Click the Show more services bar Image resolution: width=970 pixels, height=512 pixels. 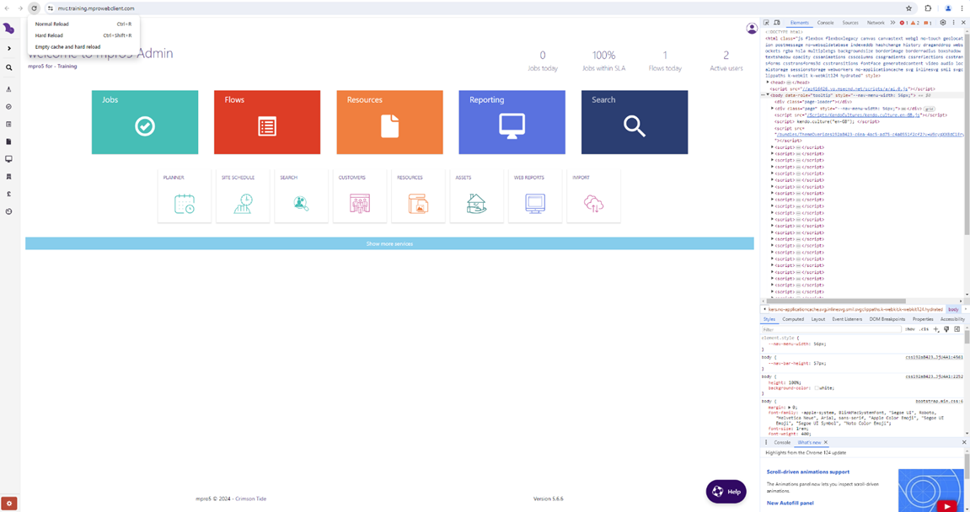point(389,243)
